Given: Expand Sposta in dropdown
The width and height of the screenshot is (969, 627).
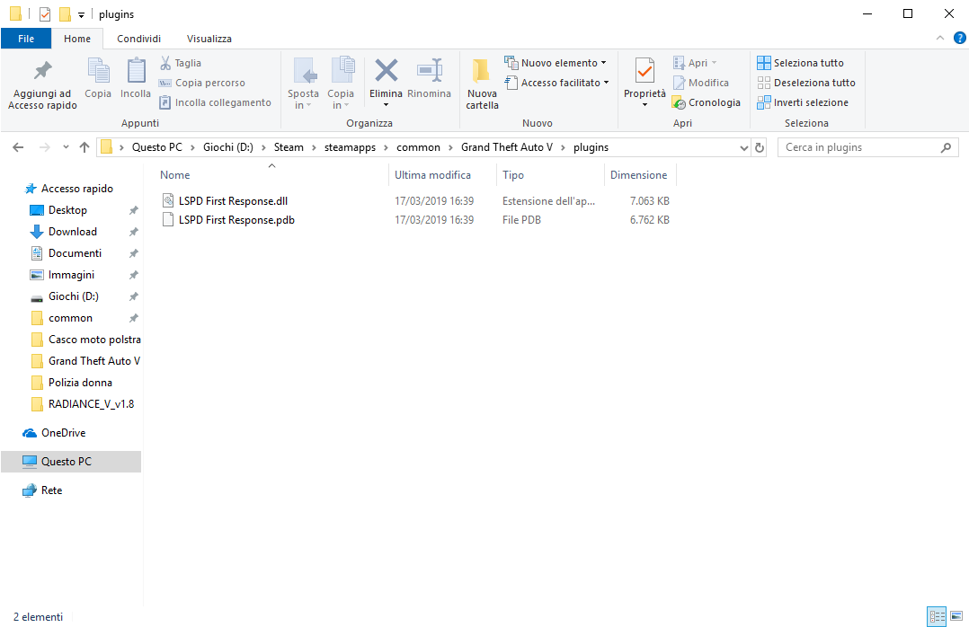Looking at the screenshot, I should (308, 106).
